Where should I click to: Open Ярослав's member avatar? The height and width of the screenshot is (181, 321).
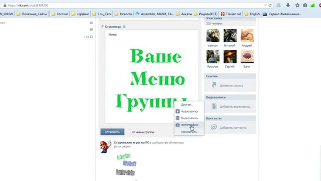pos(213,57)
